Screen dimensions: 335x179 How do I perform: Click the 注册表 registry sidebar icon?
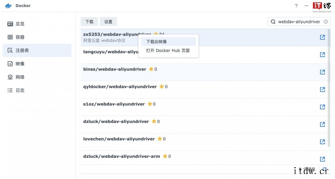coord(10,50)
